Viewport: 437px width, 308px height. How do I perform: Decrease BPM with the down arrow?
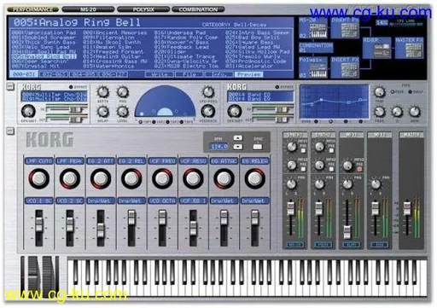(x=238, y=147)
